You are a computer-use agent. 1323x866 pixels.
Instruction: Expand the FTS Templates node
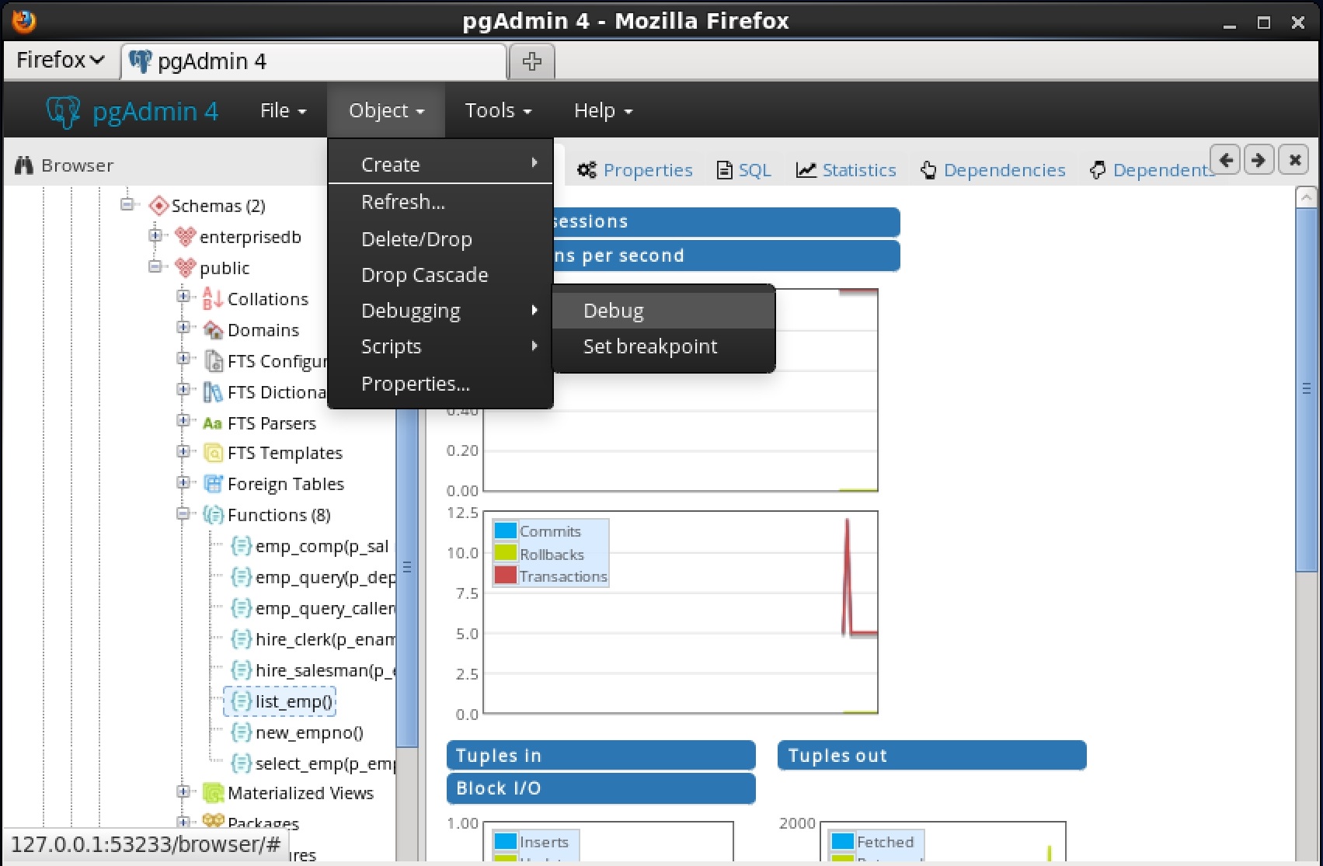(183, 451)
